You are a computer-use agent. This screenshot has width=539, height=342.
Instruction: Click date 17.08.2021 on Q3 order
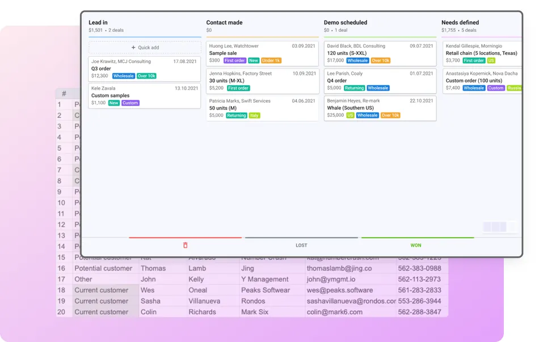point(185,61)
